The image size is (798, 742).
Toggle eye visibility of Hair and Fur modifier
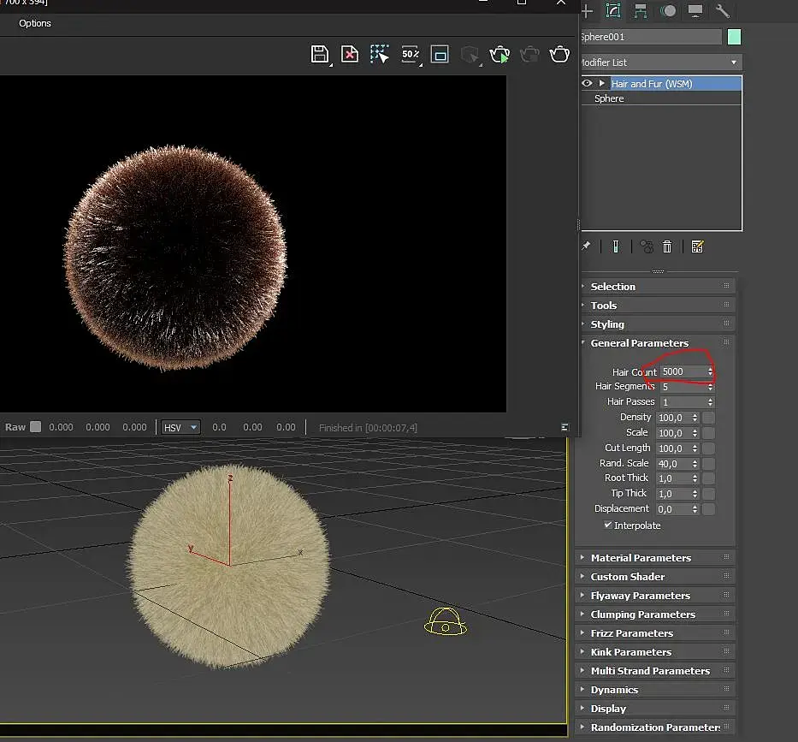tap(587, 83)
